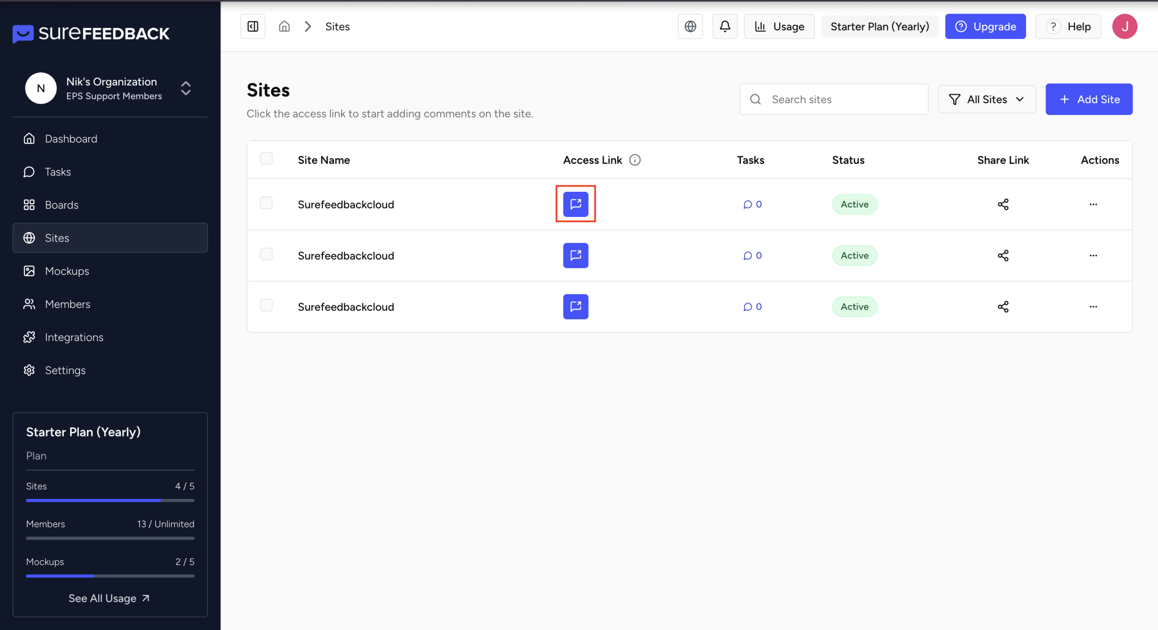The width and height of the screenshot is (1158, 630).
Task: Collapse the sidebar panel toggle icon
Action: click(253, 27)
